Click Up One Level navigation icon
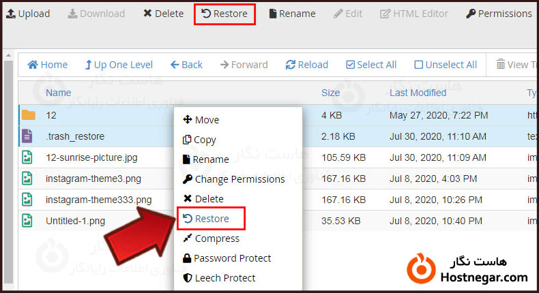 [x=88, y=65]
